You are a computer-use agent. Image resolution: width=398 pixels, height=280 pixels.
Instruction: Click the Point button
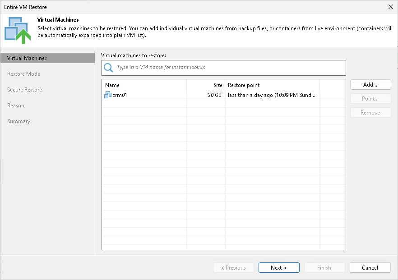[370, 98]
